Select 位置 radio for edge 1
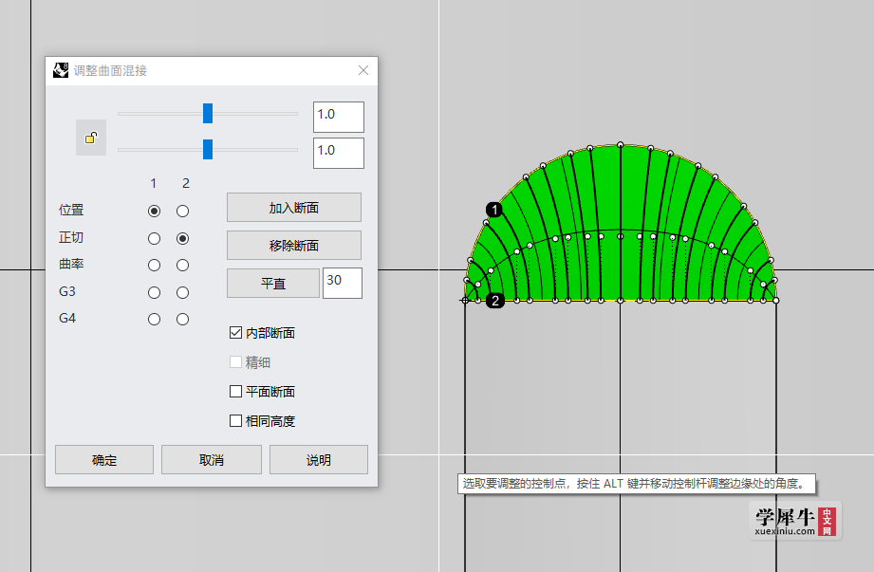The width and height of the screenshot is (874, 572). (154, 212)
